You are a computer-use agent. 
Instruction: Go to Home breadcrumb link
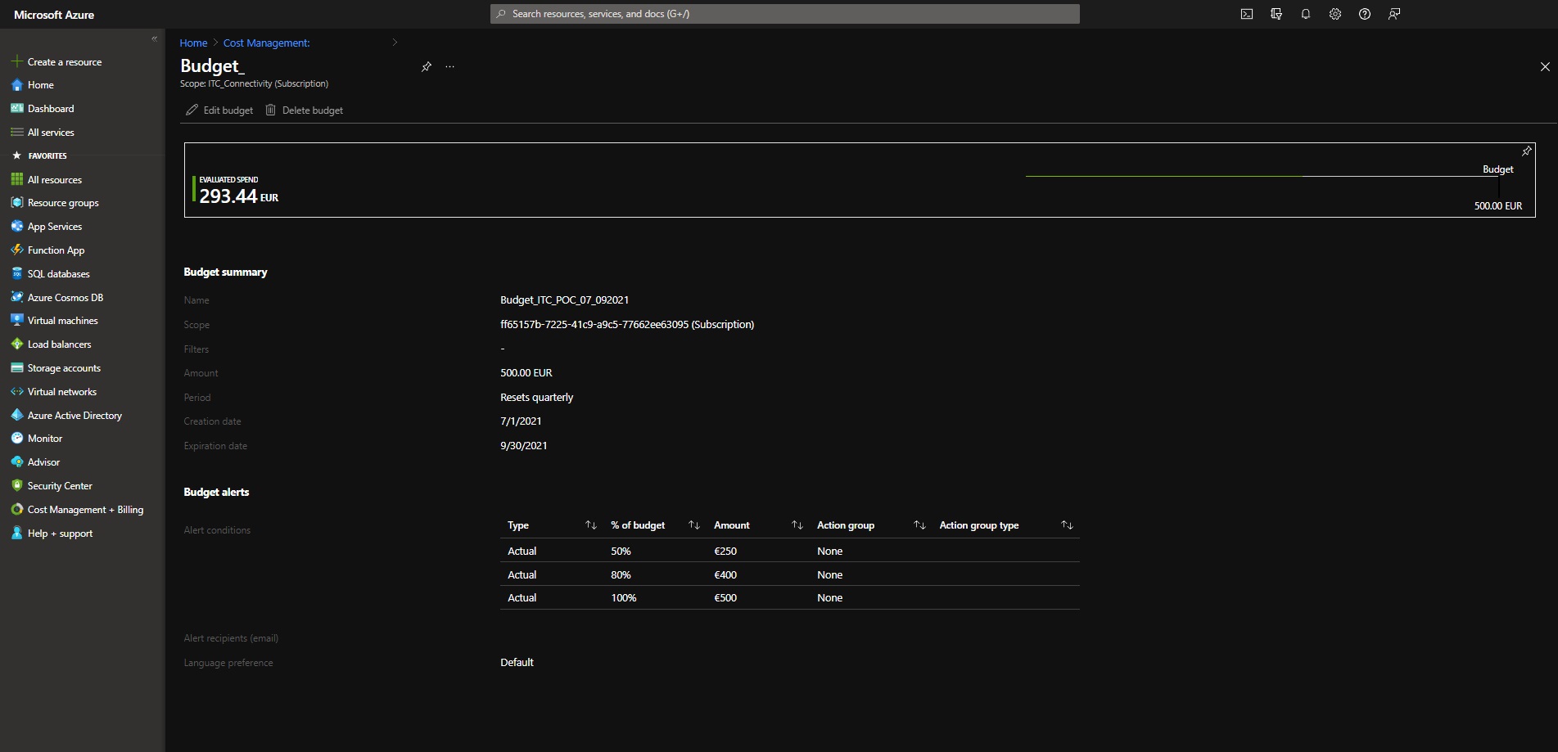[193, 43]
